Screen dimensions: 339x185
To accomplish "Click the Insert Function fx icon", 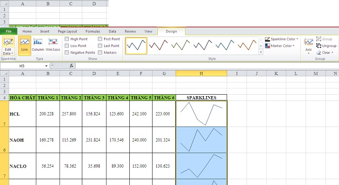I will pyautogui.click(x=72, y=66).
